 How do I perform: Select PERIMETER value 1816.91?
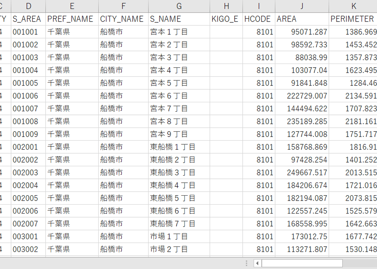coord(353,147)
